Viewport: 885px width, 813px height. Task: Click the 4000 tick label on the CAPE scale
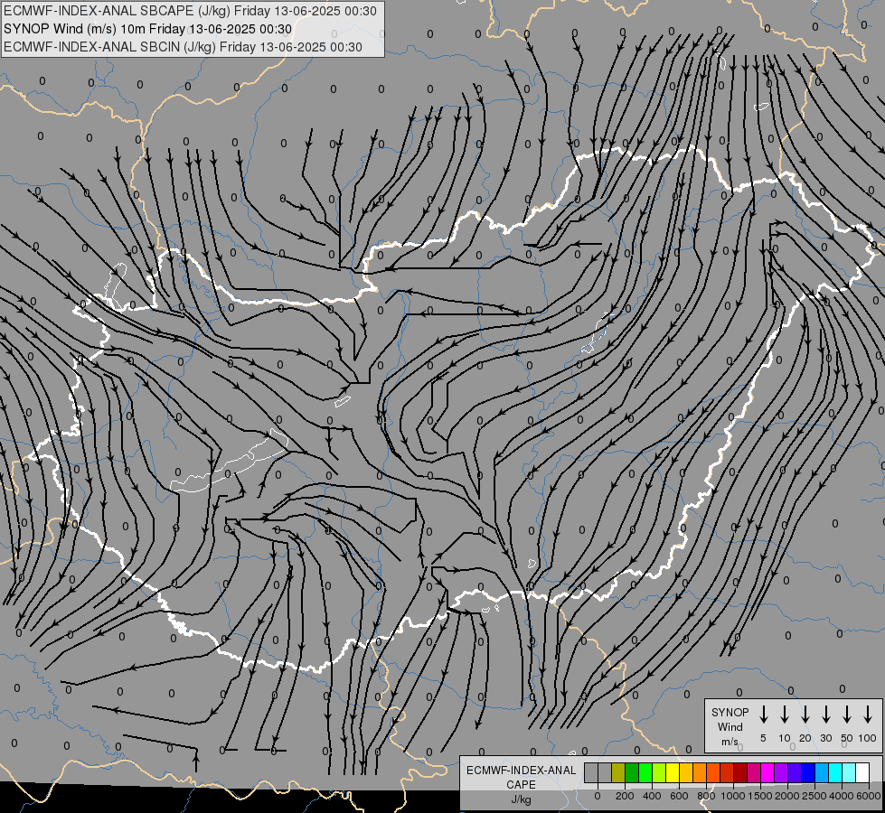click(x=842, y=796)
